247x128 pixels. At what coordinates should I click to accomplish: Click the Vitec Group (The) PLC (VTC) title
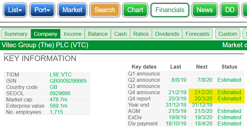(x=45, y=45)
